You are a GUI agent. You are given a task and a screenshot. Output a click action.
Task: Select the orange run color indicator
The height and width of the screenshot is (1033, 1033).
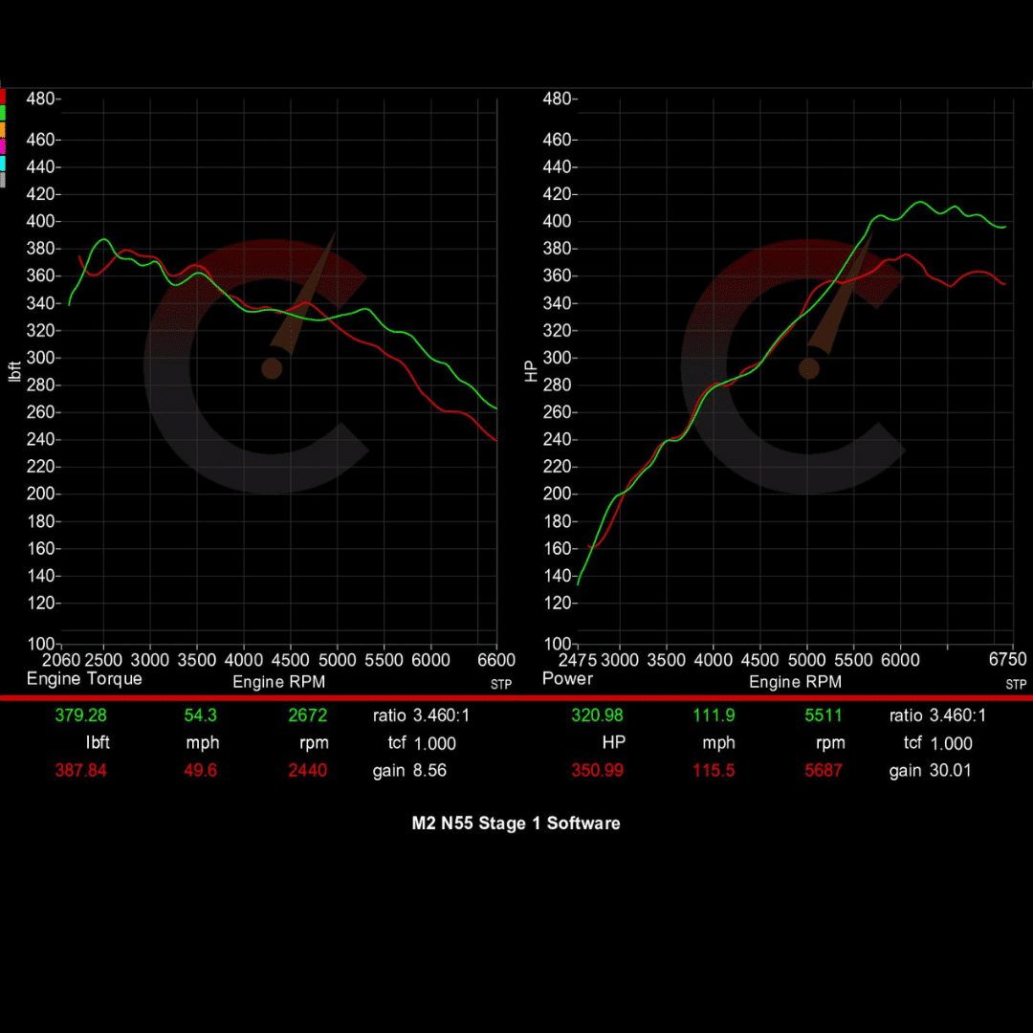3,128
